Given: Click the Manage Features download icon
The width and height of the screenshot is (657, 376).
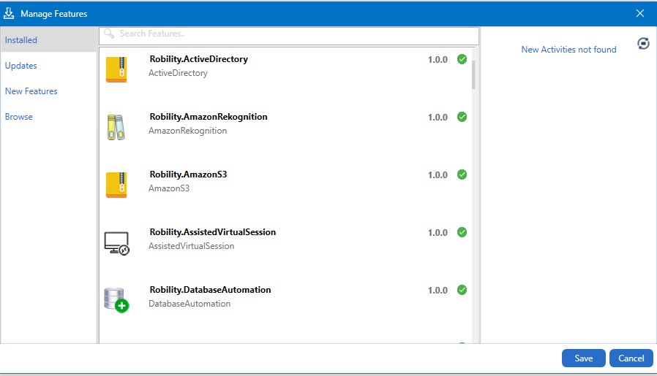Looking at the screenshot, I should tap(10, 13).
